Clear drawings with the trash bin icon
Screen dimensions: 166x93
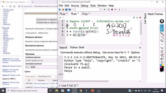162,52
